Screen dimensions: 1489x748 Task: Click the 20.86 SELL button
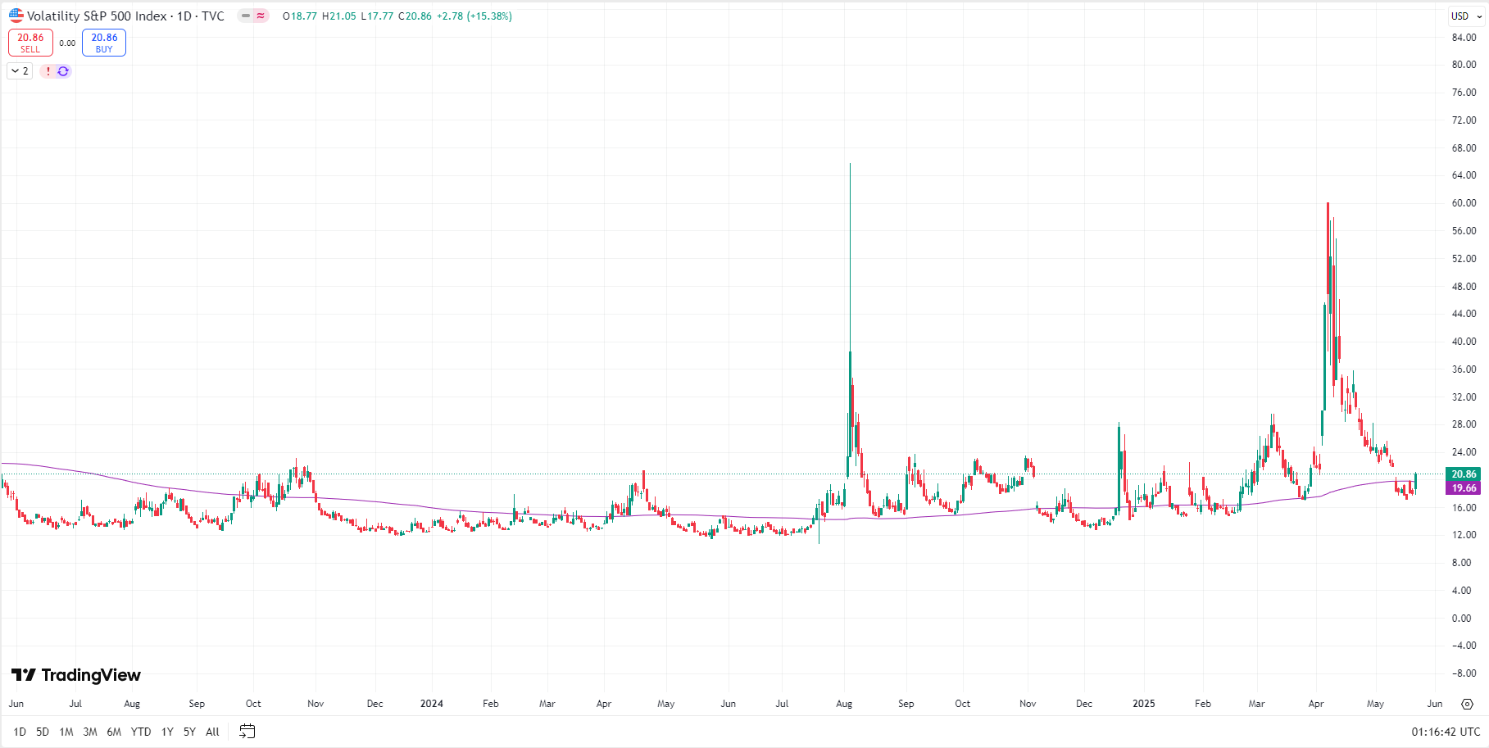[x=30, y=43]
